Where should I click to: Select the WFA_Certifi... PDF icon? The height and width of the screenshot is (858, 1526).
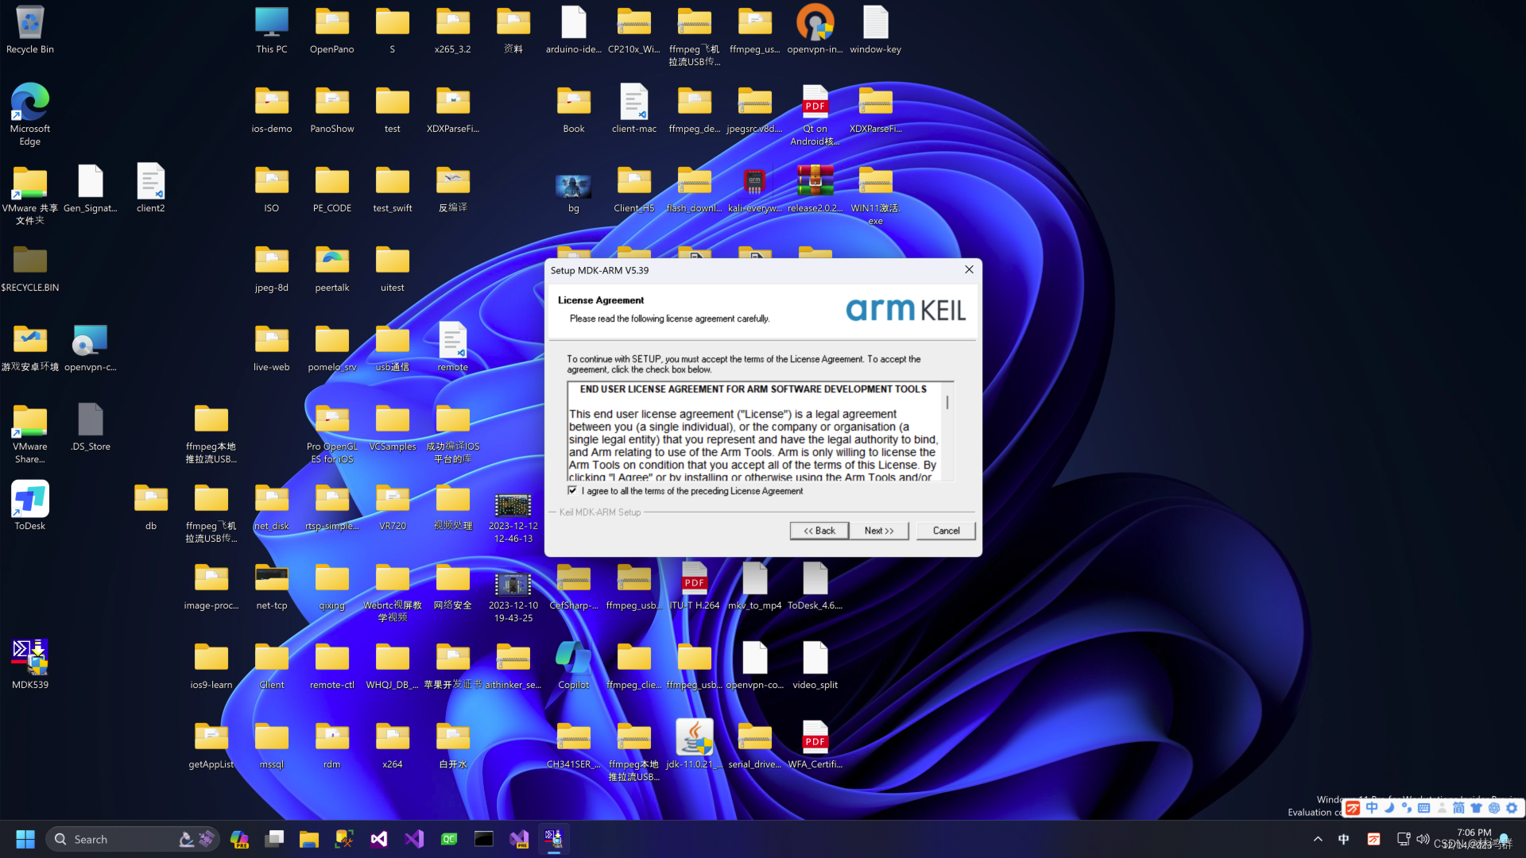(815, 745)
